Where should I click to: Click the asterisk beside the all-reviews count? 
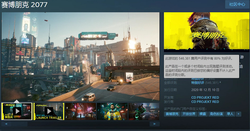[x=220, y=83]
